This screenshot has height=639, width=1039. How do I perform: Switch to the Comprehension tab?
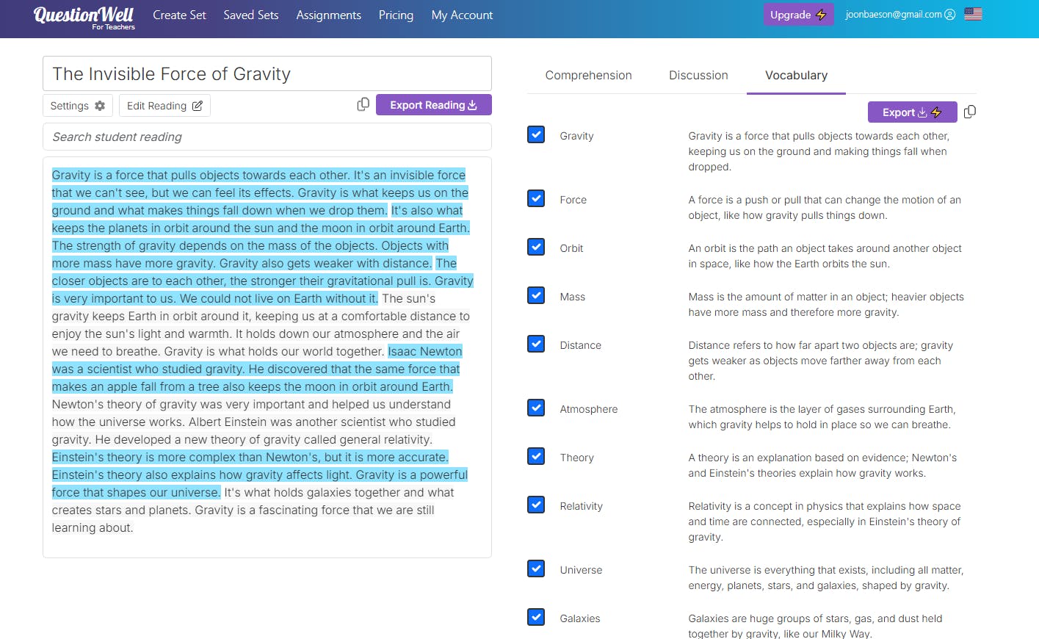(x=588, y=75)
